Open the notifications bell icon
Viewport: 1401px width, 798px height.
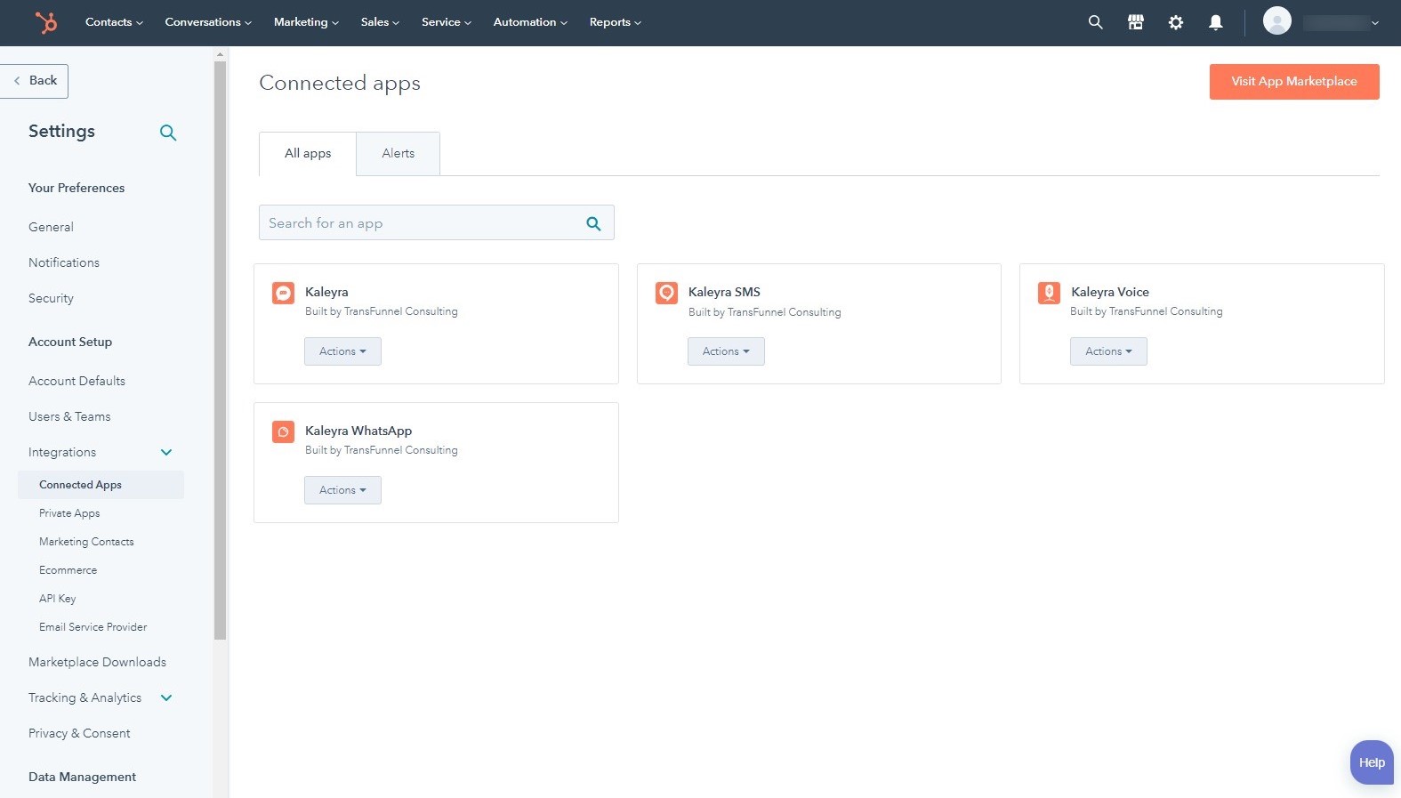click(1215, 22)
